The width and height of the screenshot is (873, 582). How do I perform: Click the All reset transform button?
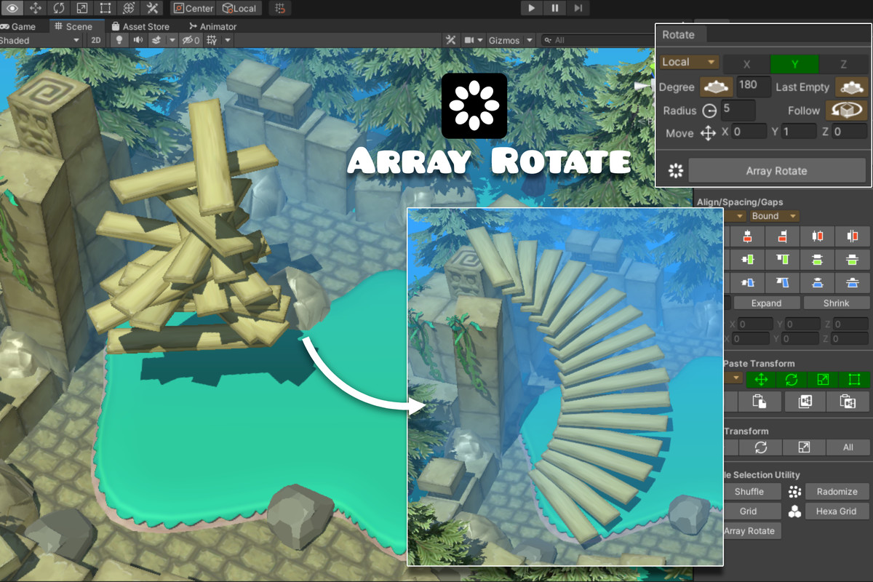(848, 447)
